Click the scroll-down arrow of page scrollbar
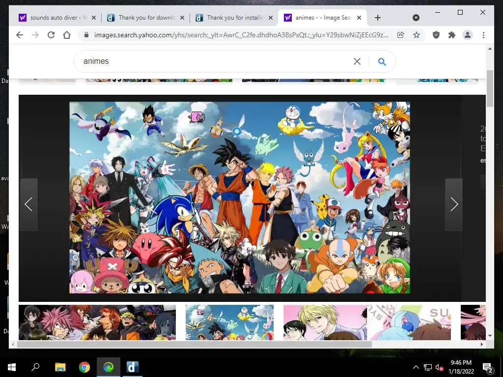503x377 pixels. (x=490, y=336)
